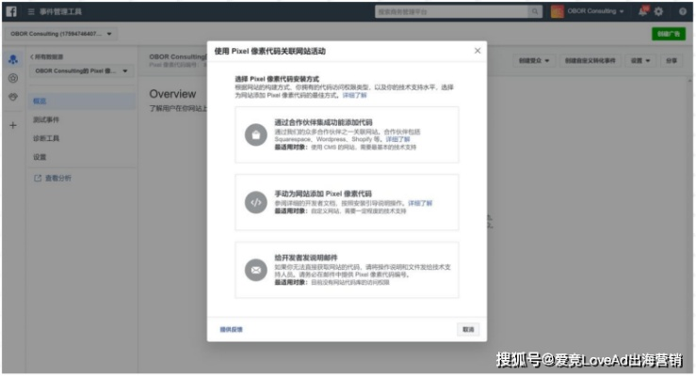Click the Facebook logo icon
The width and height of the screenshot is (696, 376).
[11, 11]
